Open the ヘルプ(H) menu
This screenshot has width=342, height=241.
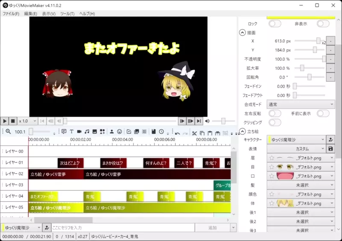(87, 14)
